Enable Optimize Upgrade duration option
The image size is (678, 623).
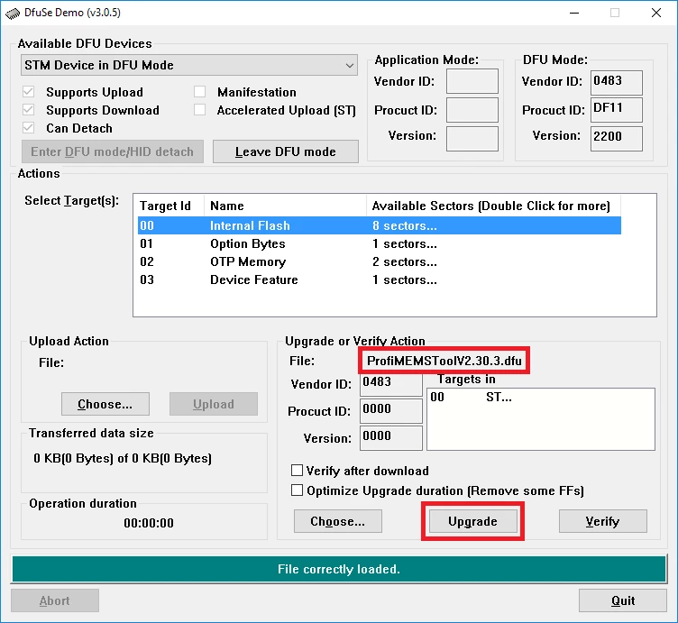tap(297, 490)
